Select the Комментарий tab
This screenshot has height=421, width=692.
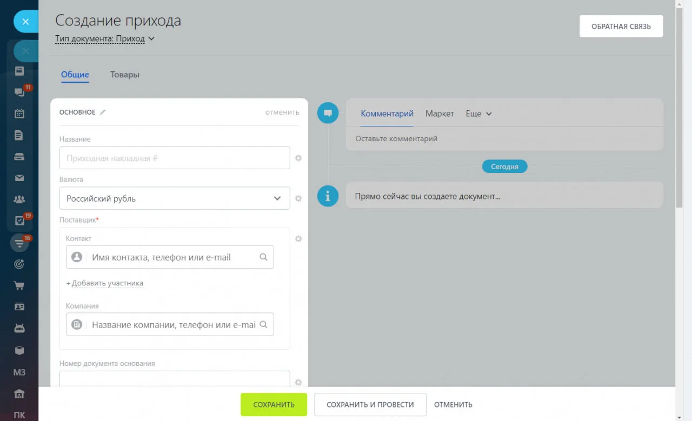tap(387, 114)
